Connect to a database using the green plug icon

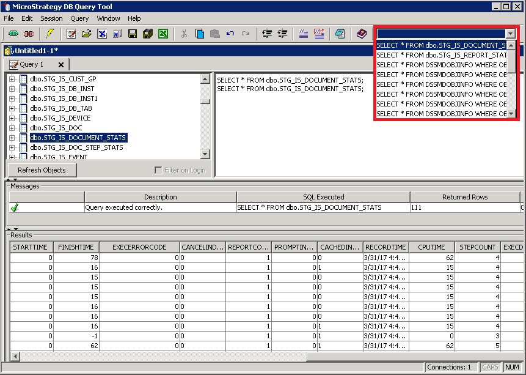(13, 34)
